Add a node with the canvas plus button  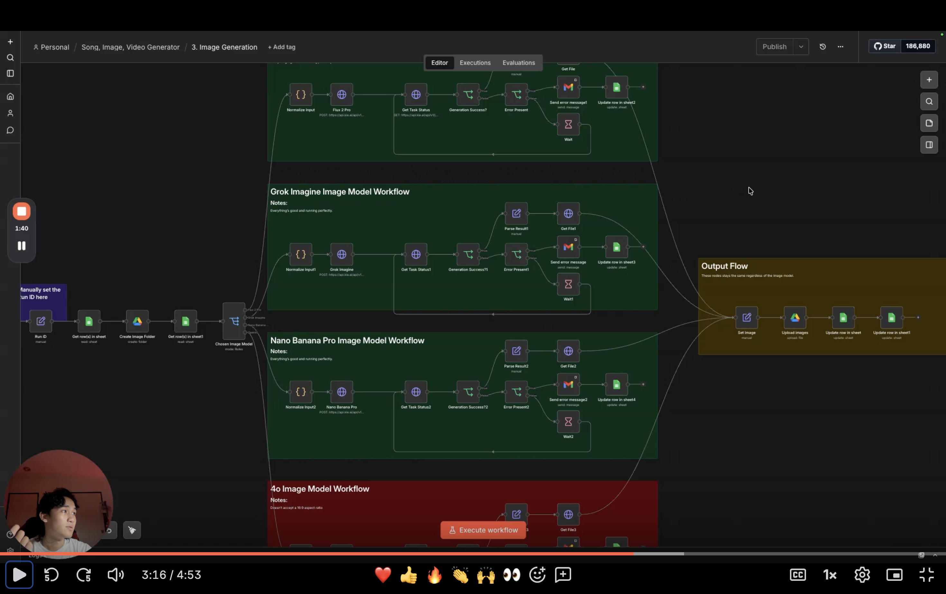click(929, 80)
